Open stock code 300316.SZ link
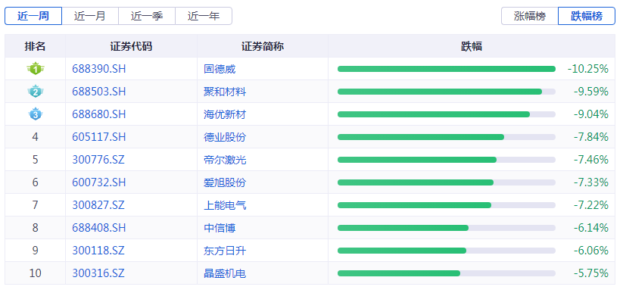This screenshot has height=293, width=623. coord(98,273)
